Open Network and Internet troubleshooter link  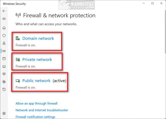click(42, 110)
